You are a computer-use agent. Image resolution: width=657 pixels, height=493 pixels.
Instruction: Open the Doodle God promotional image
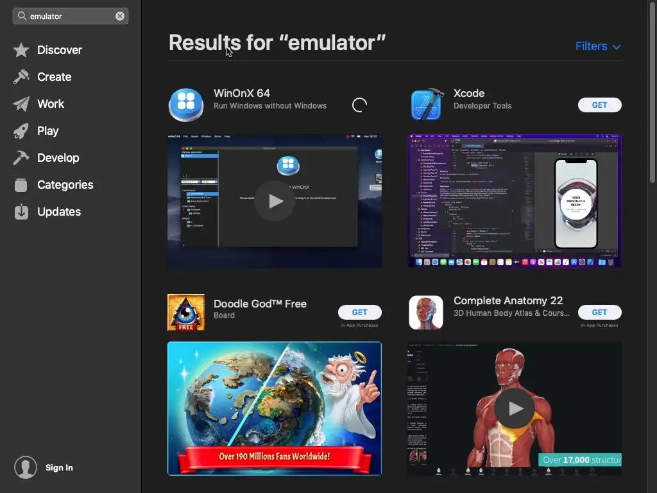(x=275, y=408)
